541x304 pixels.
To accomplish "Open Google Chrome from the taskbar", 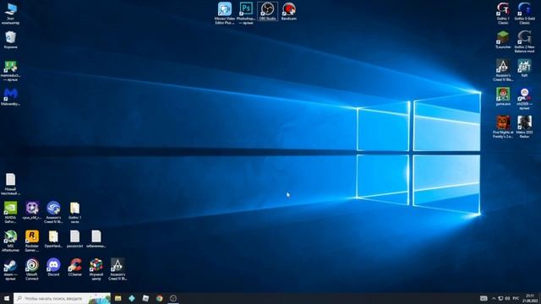I will (x=160, y=298).
